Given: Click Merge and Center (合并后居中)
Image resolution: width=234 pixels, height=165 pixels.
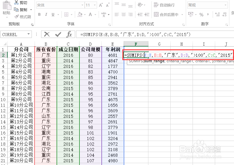Looking at the screenshot, I should pos(166,14).
